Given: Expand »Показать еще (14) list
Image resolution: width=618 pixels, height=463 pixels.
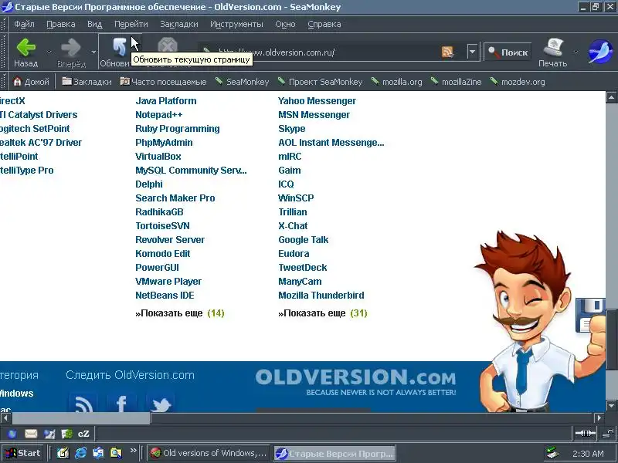Looking at the screenshot, I should (x=180, y=313).
